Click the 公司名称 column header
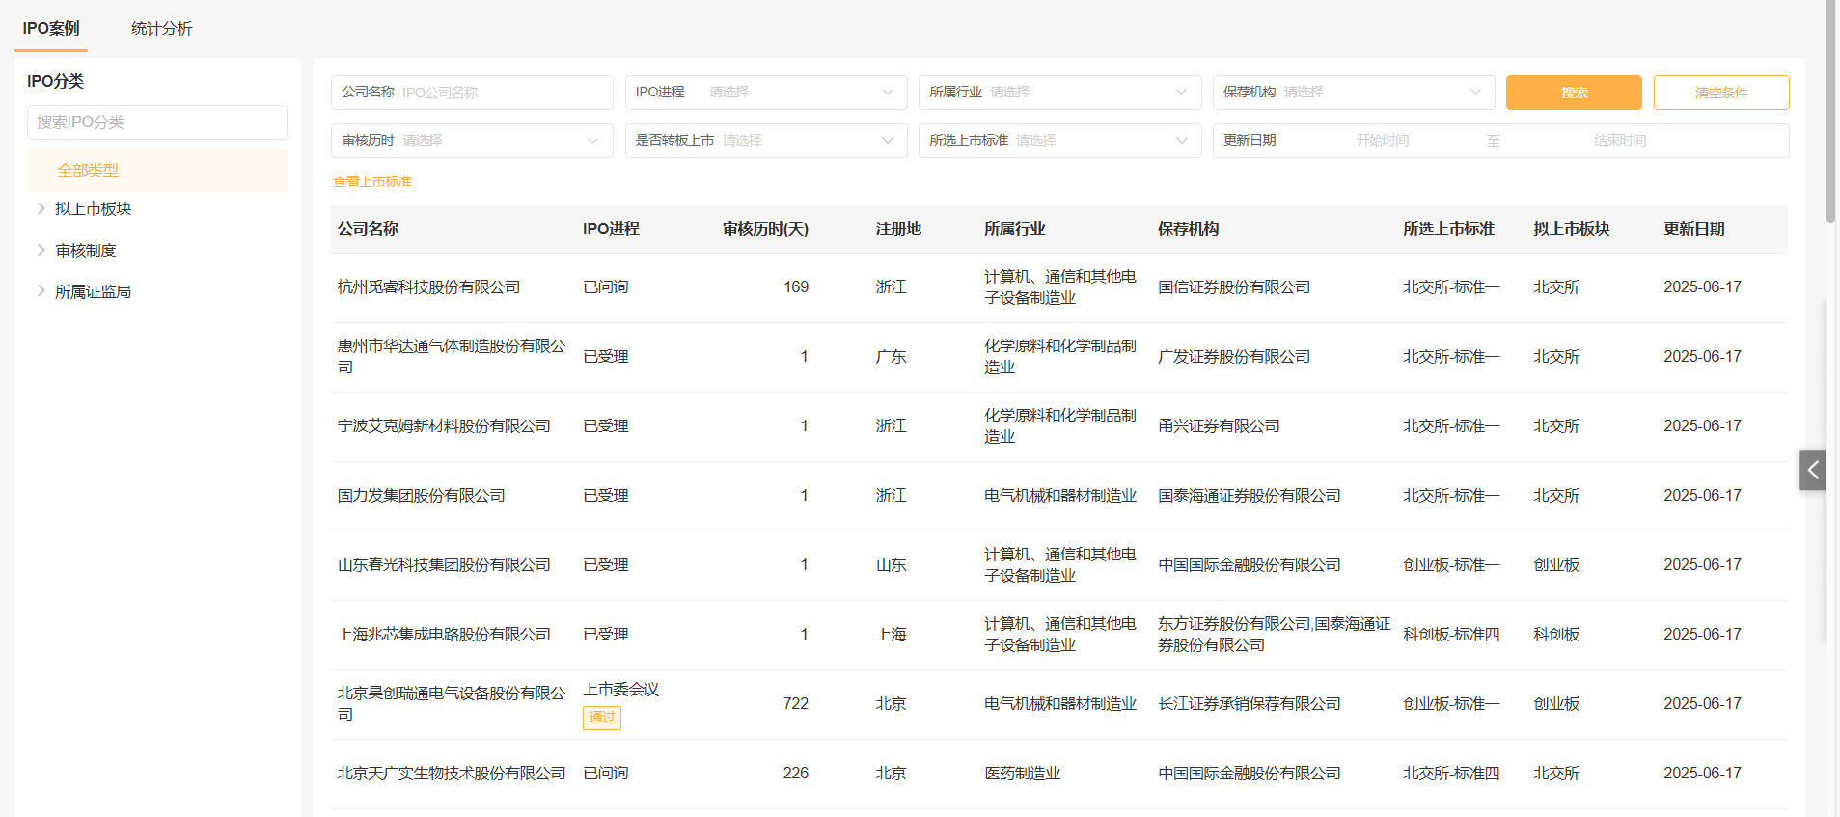 click(x=369, y=230)
